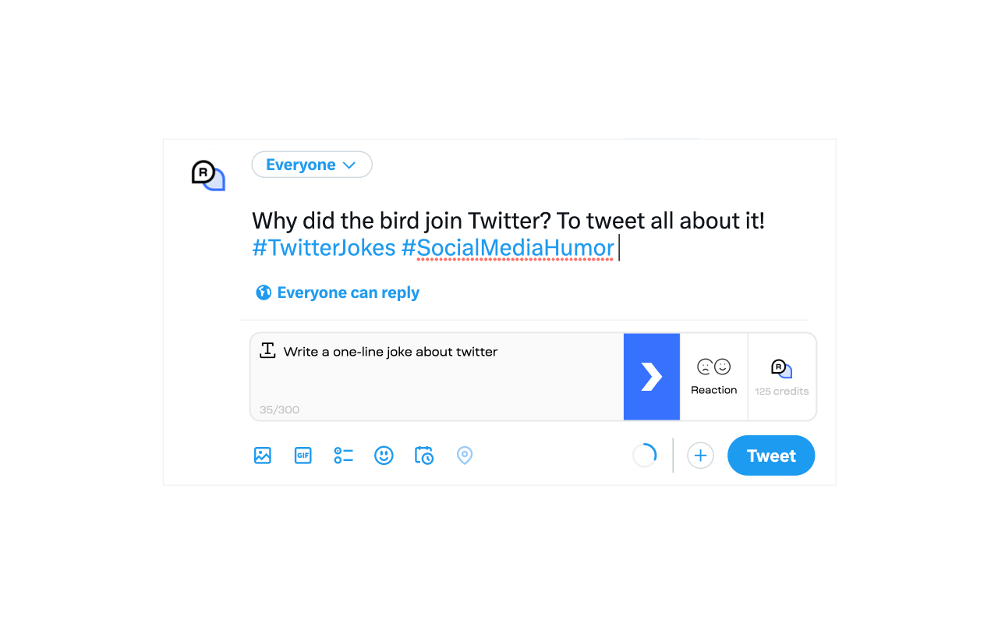The height and width of the screenshot is (624, 998).
Task: Click the globe icon beside reply setting
Action: tap(264, 292)
